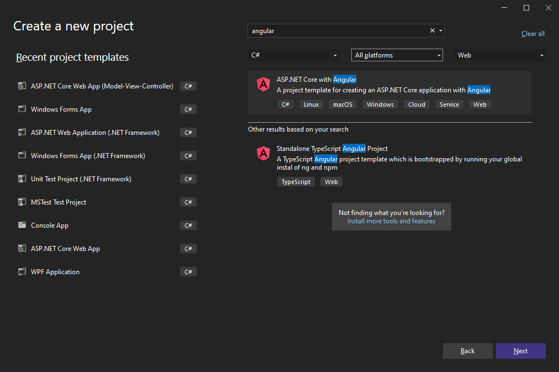Viewport: 559px width, 372px height.
Task: Select ASP.NET Core Web App recent template
Action: pyautogui.click(x=107, y=248)
